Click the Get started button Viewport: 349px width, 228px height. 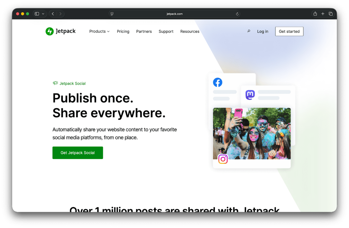(x=289, y=31)
